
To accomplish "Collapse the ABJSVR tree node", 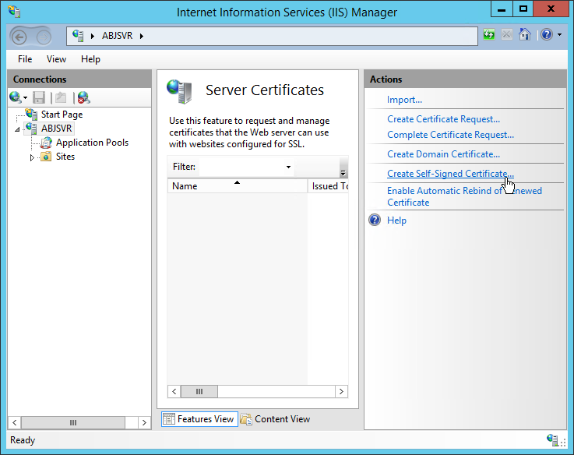I will 17,129.
